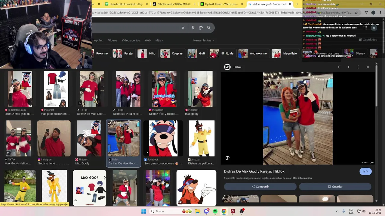
Task: Go to the previous image in preview panel
Action: pyautogui.click(x=339, y=67)
